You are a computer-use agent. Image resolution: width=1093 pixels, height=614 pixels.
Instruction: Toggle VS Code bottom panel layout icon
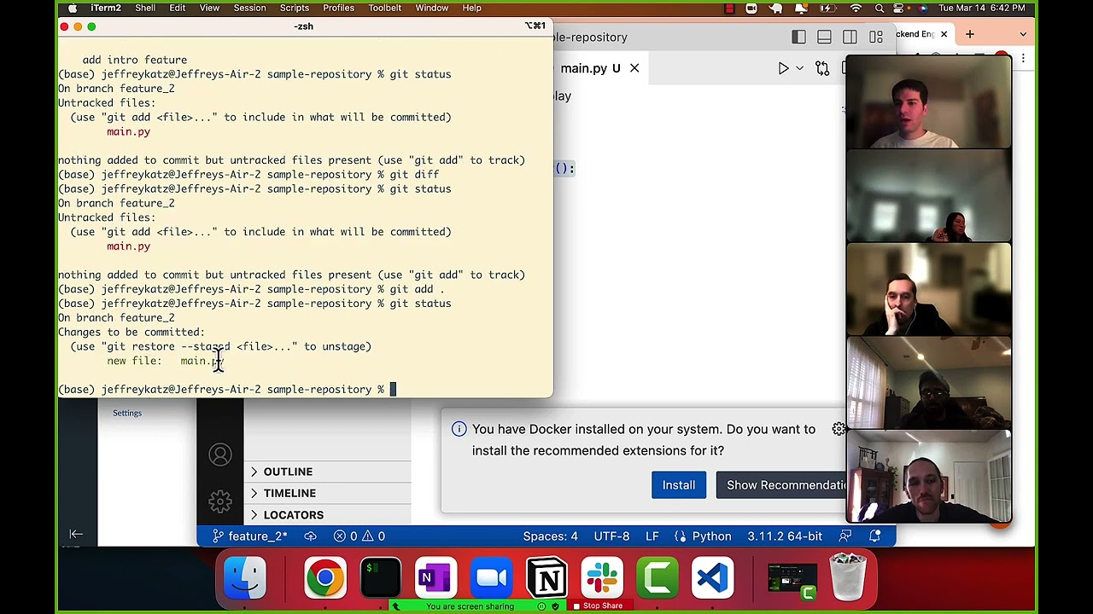824,38
